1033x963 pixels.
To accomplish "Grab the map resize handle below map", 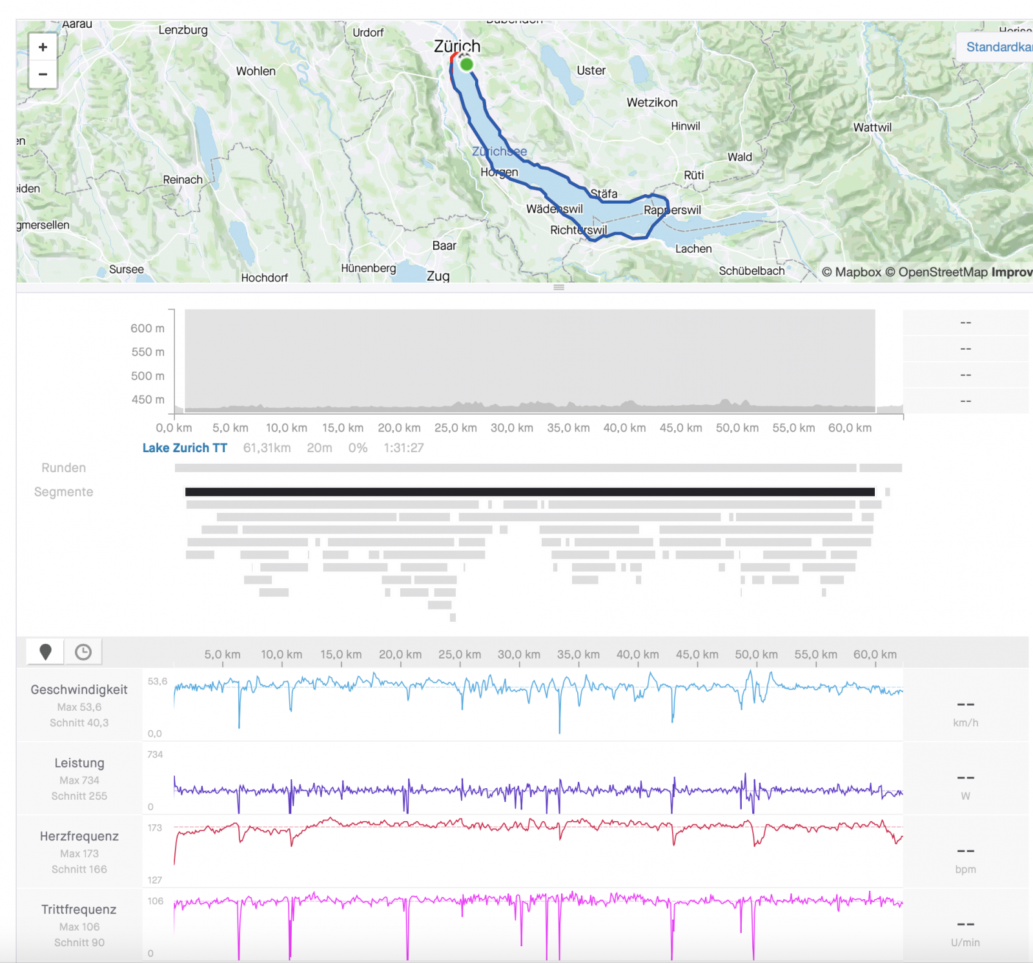I will click(559, 288).
